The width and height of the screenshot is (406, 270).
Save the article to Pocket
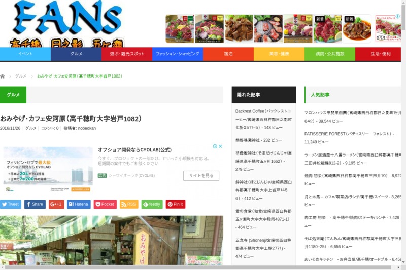[x=105, y=204]
